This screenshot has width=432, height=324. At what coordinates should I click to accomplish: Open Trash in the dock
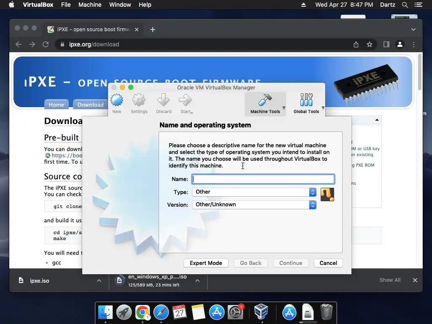[x=327, y=312]
